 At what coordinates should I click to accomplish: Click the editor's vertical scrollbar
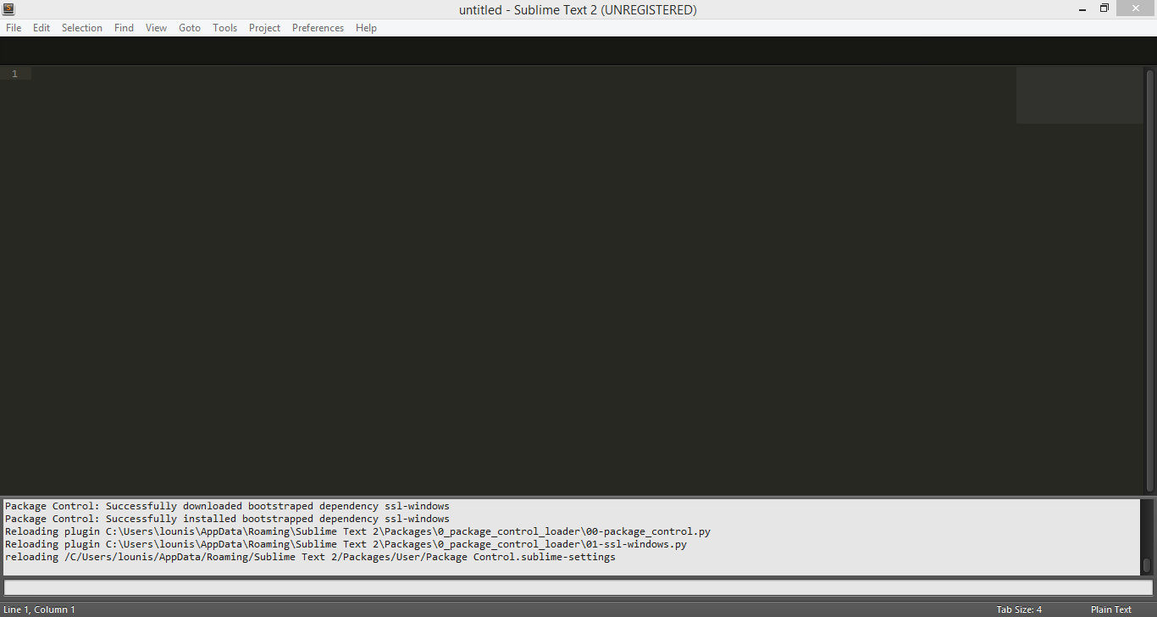point(1150,280)
